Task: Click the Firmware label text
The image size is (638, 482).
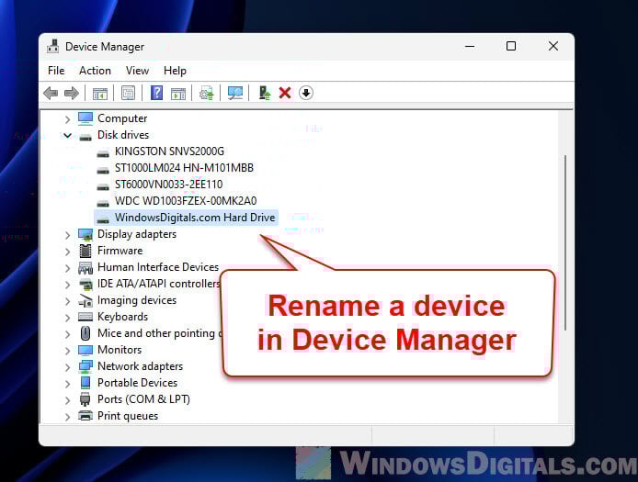Action: click(120, 251)
